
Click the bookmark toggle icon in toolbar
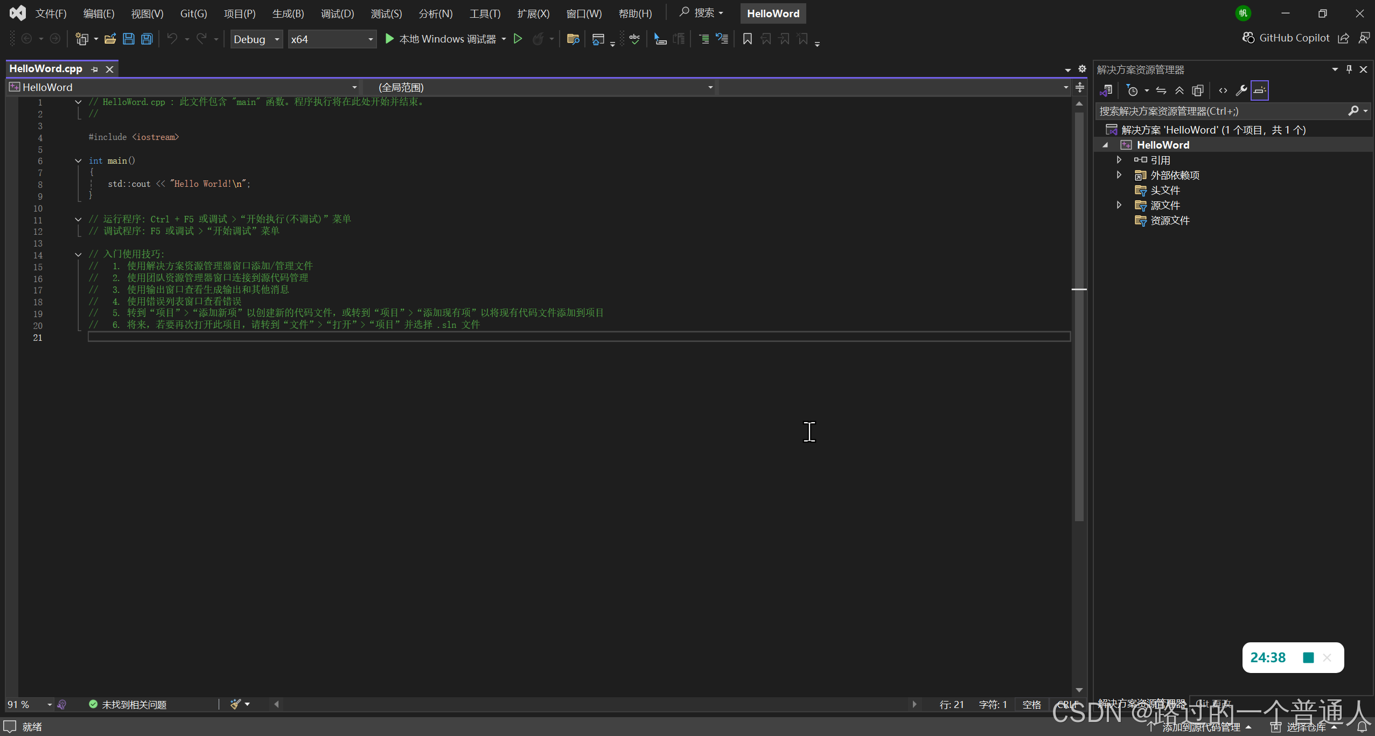click(x=747, y=39)
